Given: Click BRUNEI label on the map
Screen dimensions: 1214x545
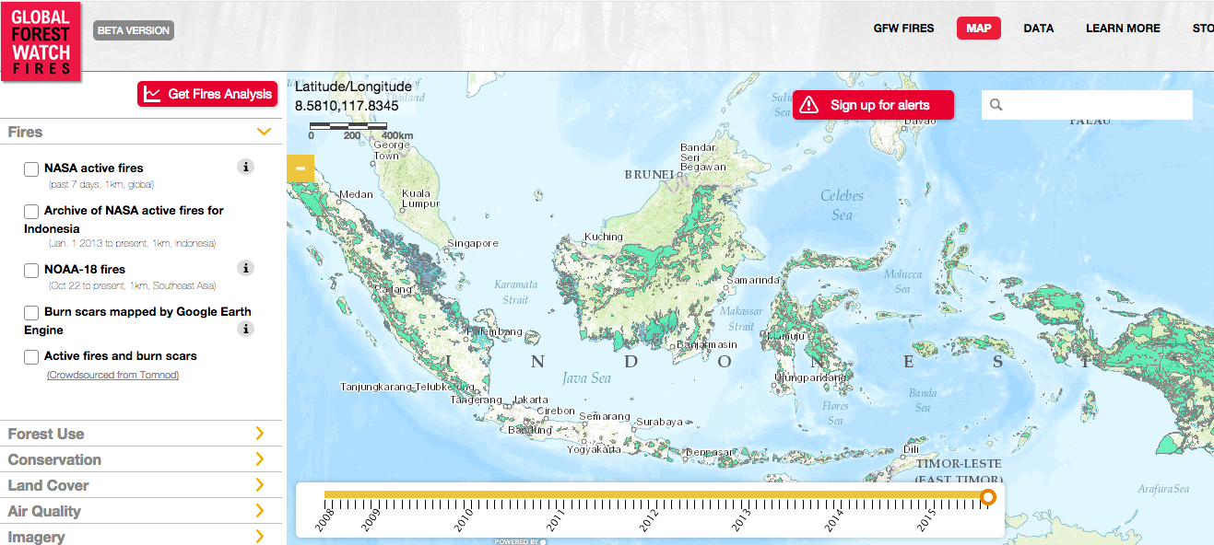Looking at the screenshot, I should click(650, 174).
